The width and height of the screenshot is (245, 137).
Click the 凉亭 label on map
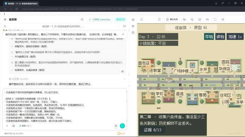point(239,102)
